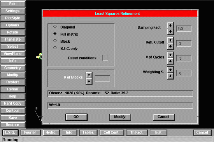Raise Refl. Cutoff using the up arrow
The width and height of the screenshot is (214, 142).
point(170,40)
